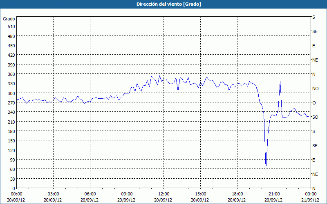Select the 03:00 time label
The height and width of the screenshot is (204, 327).
click(53, 194)
